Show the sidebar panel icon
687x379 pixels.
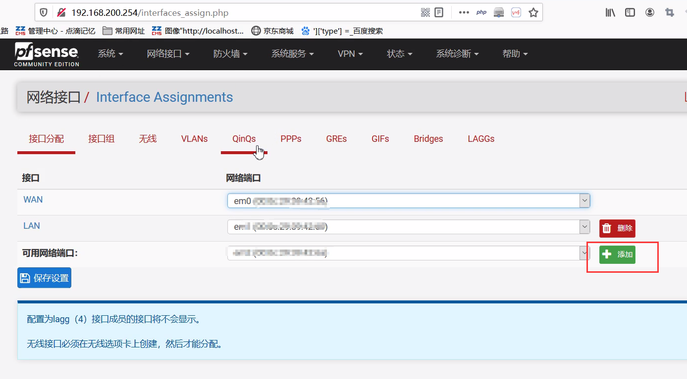(630, 12)
